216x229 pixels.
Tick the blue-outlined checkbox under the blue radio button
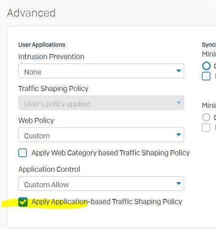(x=206, y=76)
